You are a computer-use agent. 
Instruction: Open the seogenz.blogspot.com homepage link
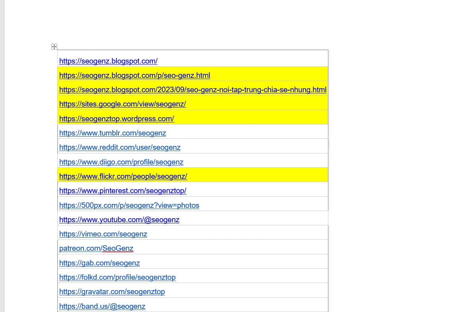(x=108, y=61)
